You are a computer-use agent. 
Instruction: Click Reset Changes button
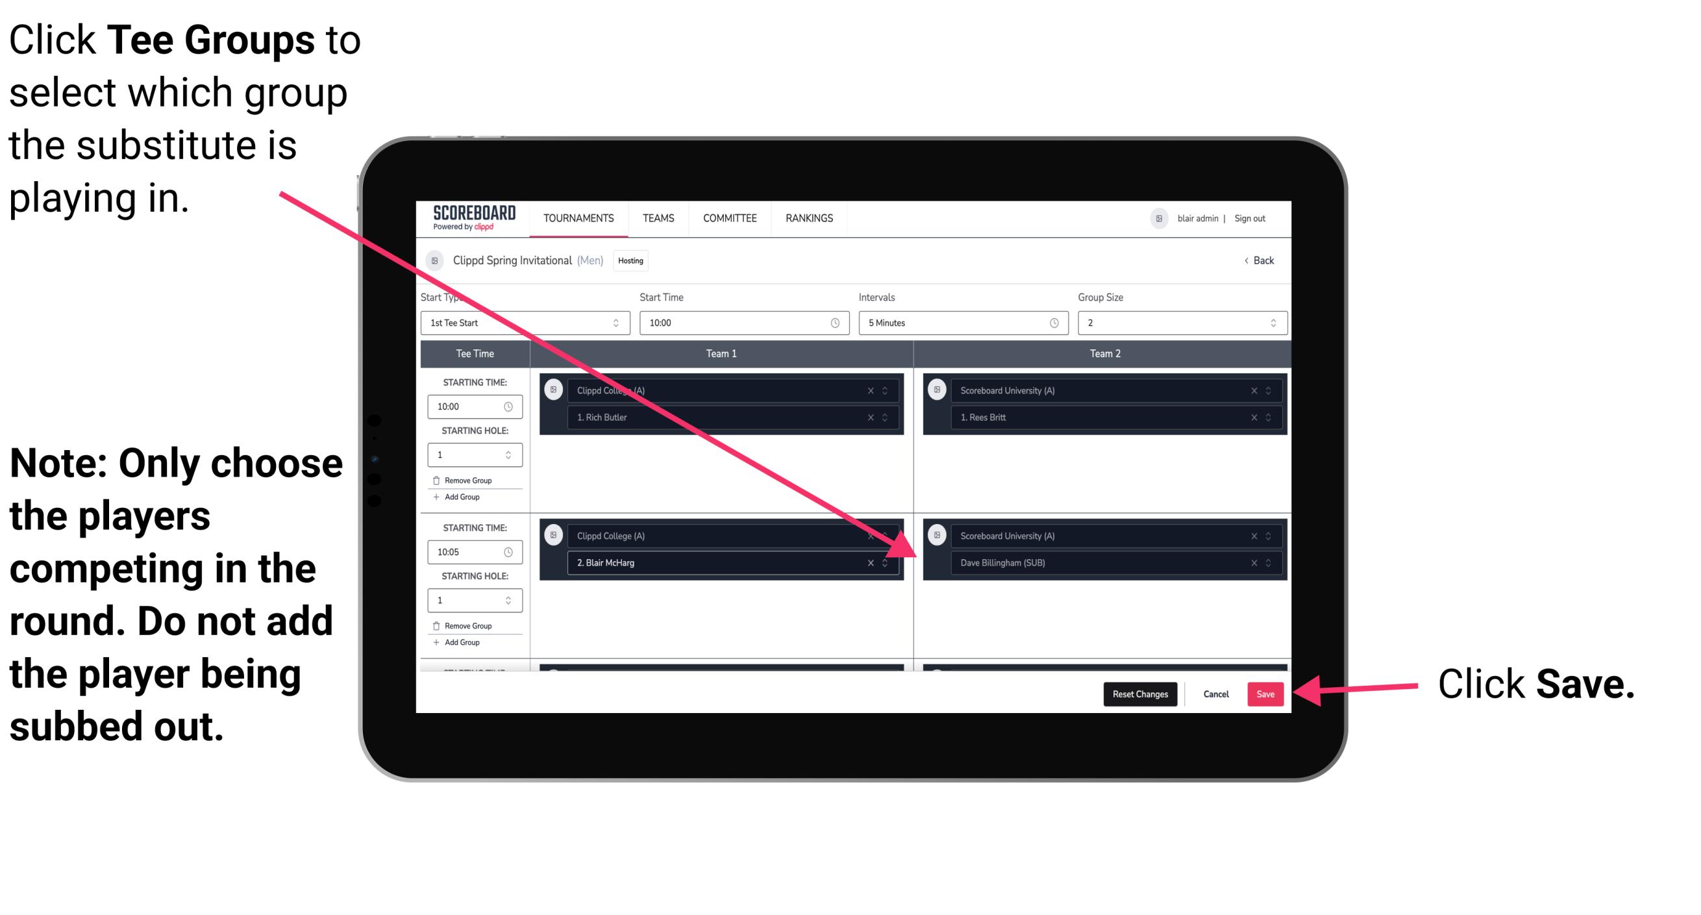(x=1139, y=693)
